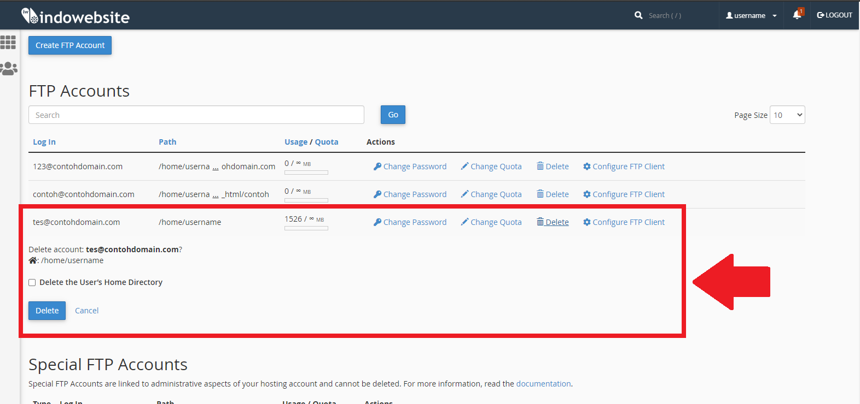Sort accounts by Log In column
Viewport: 860px width, 404px height.
[44, 142]
